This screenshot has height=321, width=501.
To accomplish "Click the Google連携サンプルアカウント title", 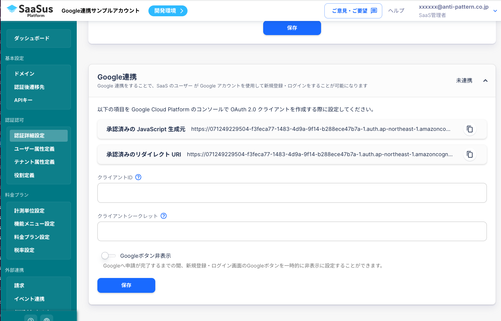I will coord(101,11).
